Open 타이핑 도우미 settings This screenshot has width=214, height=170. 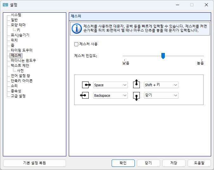[x=22, y=50]
